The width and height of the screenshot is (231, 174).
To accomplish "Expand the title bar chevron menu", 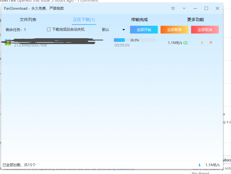I will click(x=184, y=8).
